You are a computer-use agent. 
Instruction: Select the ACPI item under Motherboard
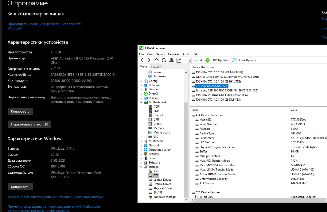click(154, 107)
